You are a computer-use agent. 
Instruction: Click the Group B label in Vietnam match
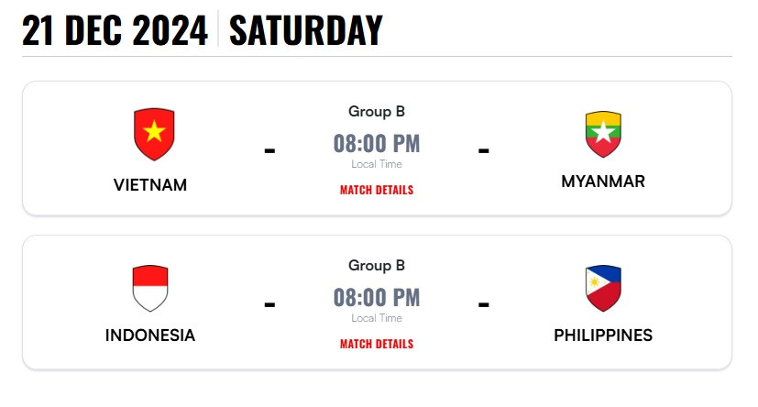pos(377,112)
